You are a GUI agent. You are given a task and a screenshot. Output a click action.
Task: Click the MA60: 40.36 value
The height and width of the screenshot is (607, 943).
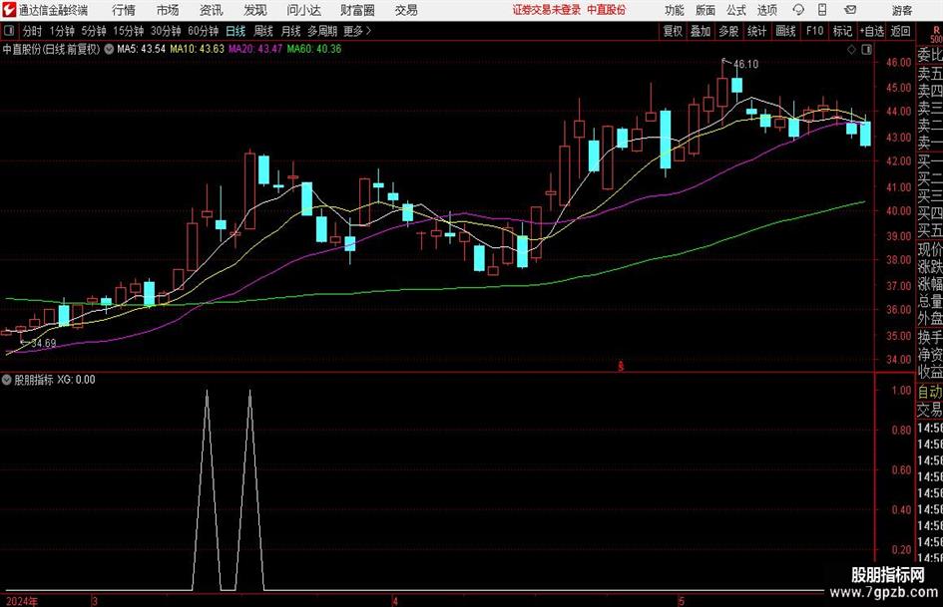pyautogui.click(x=314, y=49)
